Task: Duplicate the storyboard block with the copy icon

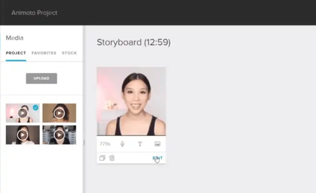Action: point(102,158)
